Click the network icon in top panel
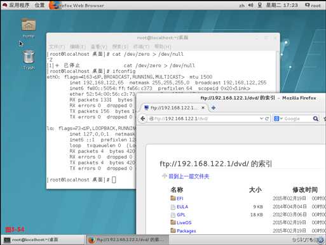326x245 pixels. [x=259, y=5]
